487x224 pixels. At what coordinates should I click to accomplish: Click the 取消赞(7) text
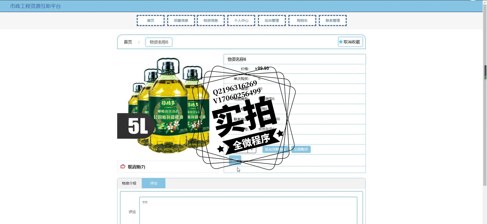coord(136,167)
